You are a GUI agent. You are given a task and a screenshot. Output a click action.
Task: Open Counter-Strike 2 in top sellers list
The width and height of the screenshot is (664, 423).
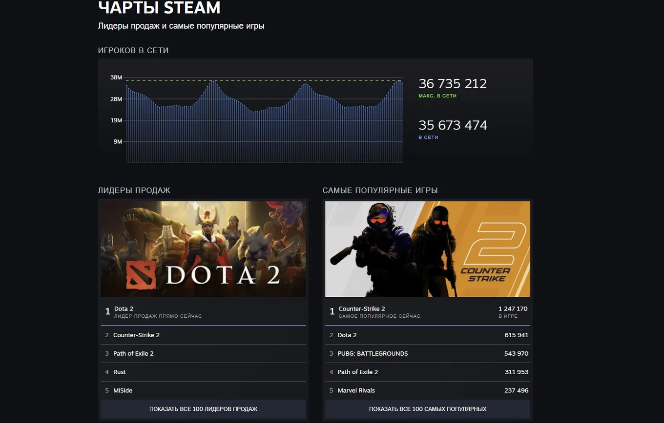click(203, 335)
